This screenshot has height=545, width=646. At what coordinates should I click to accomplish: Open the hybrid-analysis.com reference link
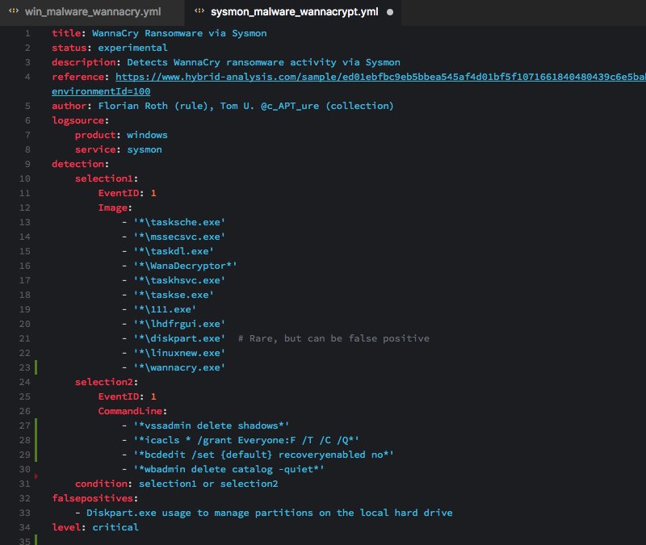click(x=380, y=77)
